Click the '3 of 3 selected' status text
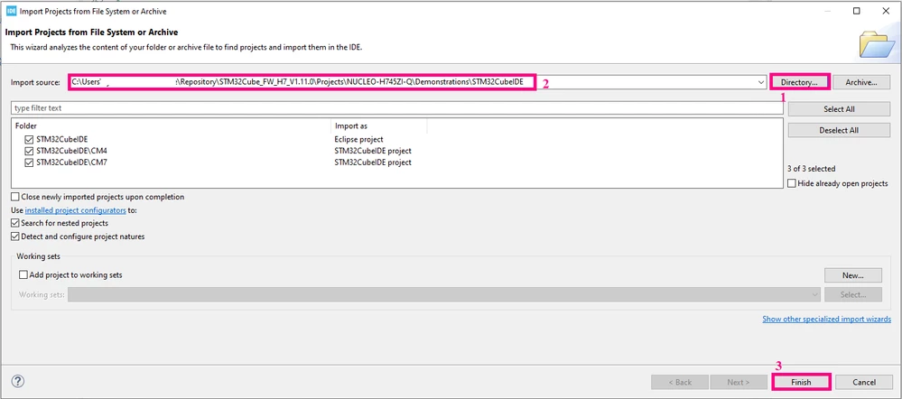Image resolution: width=902 pixels, height=399 pixels. 811,169
